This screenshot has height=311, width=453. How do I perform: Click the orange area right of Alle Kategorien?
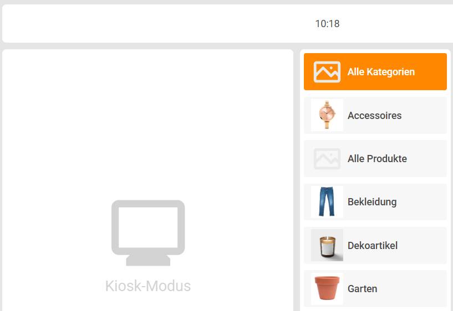tap(430, 72)
